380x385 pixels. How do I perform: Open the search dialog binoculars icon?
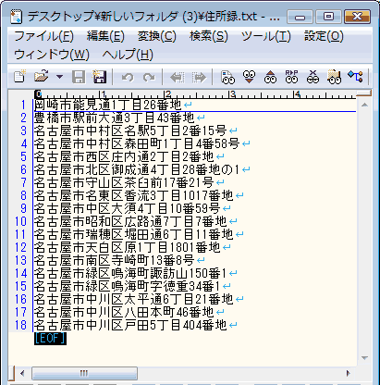(227, 77)
